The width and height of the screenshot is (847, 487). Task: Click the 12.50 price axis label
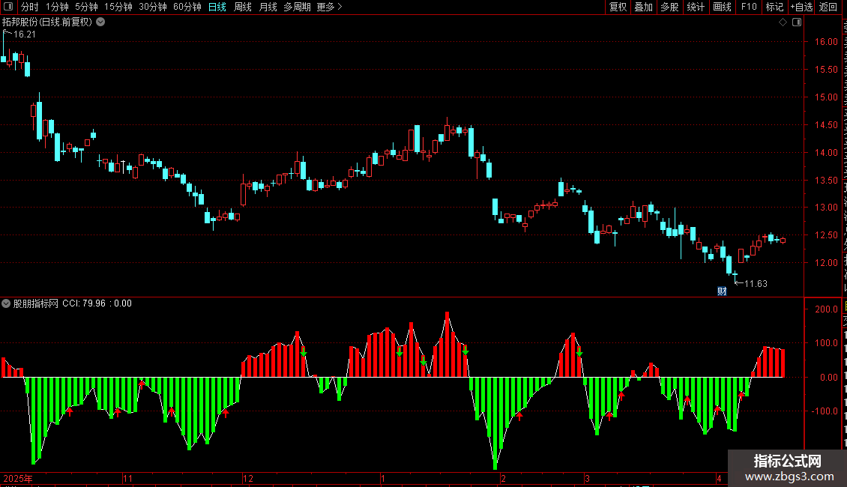[826, 235]
